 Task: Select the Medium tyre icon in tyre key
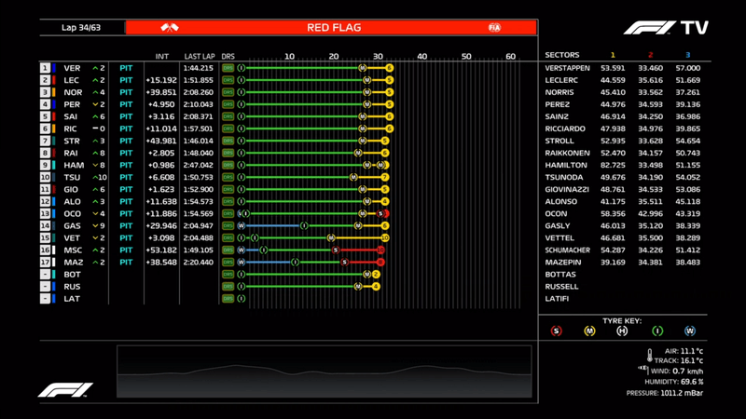(x=589, y=331)
